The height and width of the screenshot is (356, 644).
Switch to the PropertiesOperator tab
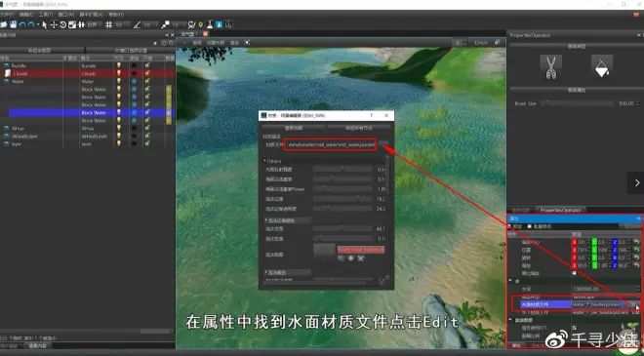[x=561, y=211]
